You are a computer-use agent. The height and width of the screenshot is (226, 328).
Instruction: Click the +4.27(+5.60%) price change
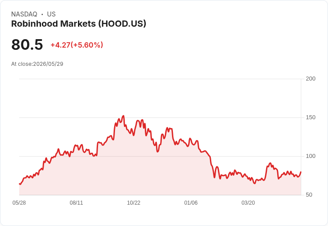click(x=77, y=45)
